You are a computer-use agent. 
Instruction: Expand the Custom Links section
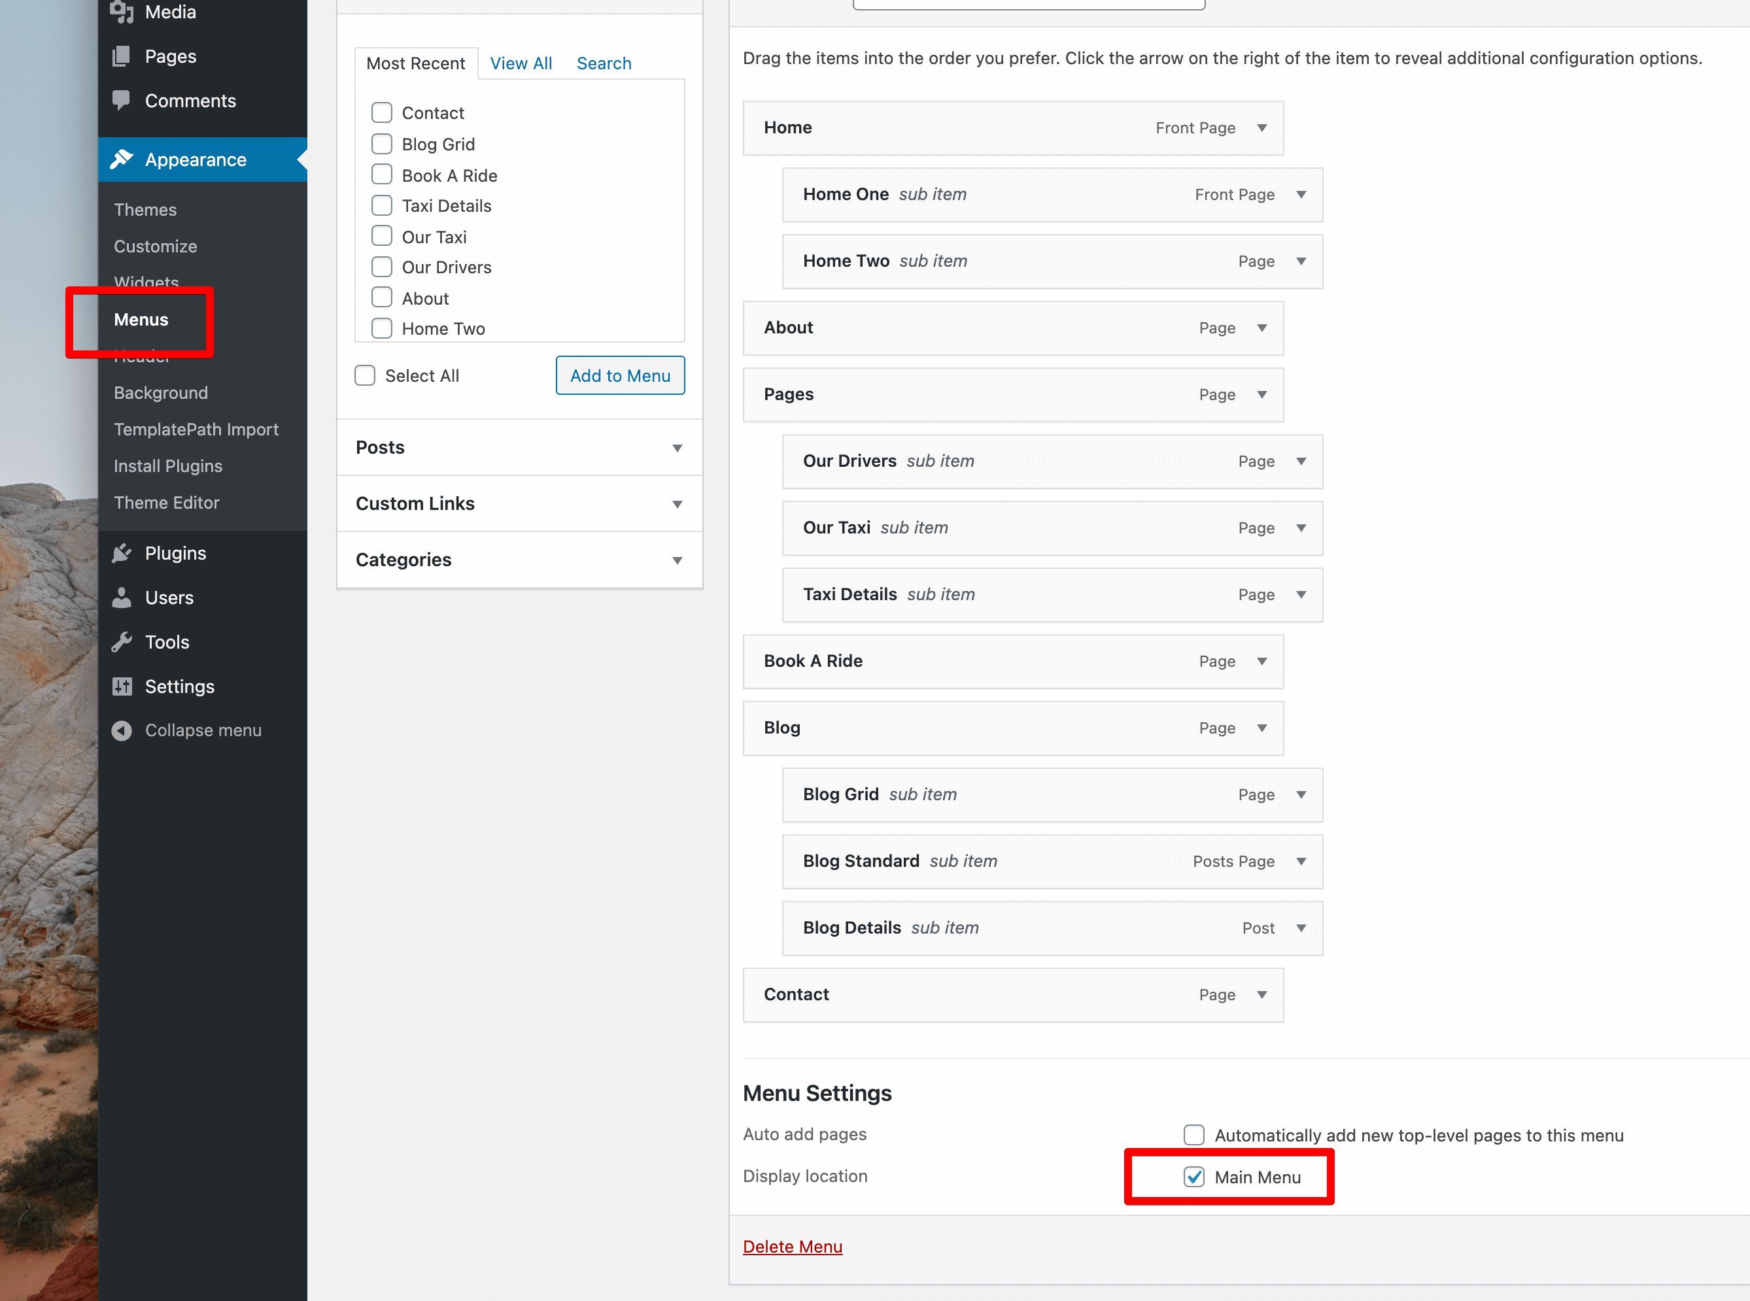click(x=519, y=503)
